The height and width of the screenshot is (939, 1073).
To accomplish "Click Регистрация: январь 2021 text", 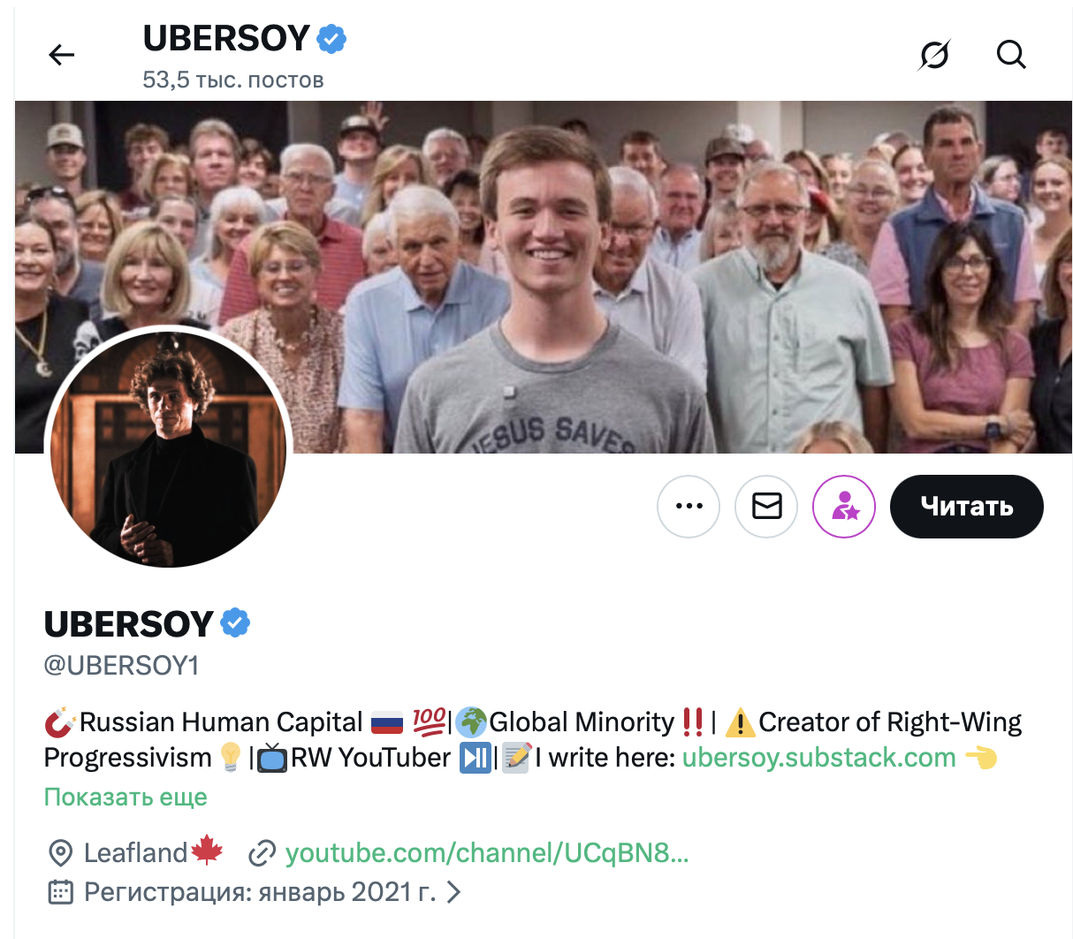I will 260,892.
